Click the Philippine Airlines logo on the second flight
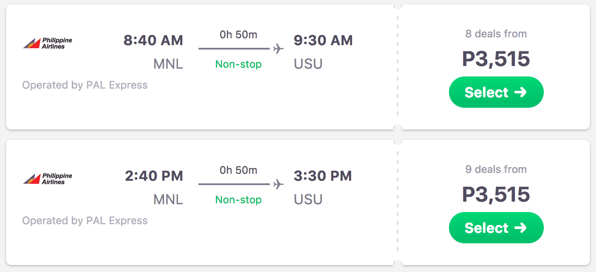Screen dimensions: 596x272 pos(48,178)
